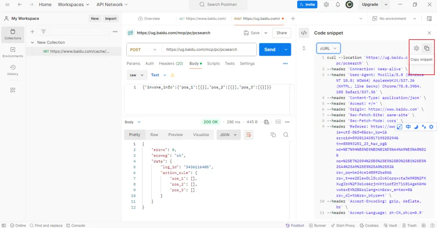The height and width of the screenshot is (228, 437).
Task: Click the Send button
Action: coord(270,50)
